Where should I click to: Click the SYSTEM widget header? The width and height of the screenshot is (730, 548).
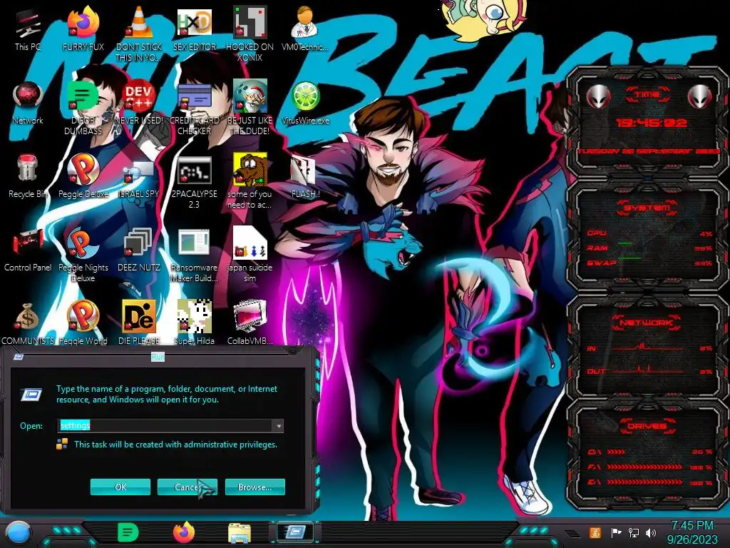point(647,208)
